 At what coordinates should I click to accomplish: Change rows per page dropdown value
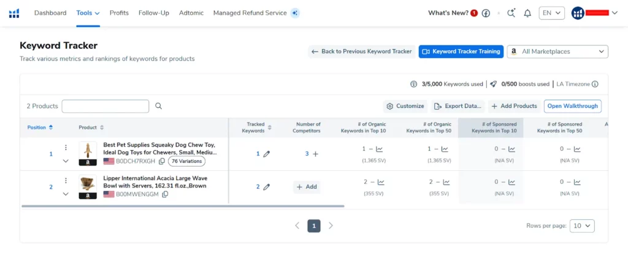[582, 226]
